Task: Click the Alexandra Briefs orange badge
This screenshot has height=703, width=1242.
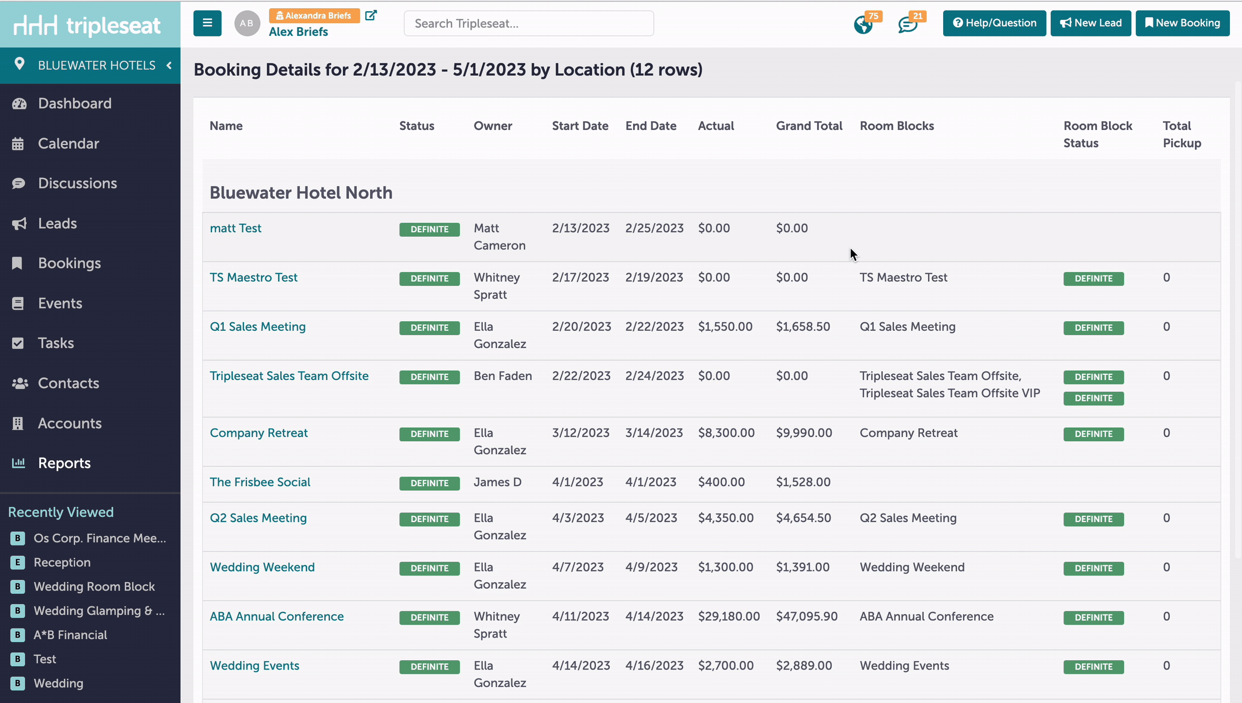Action: coord(314,16)
